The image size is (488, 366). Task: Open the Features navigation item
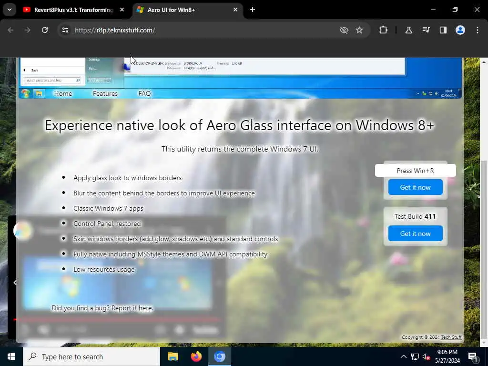pos(105,93)
